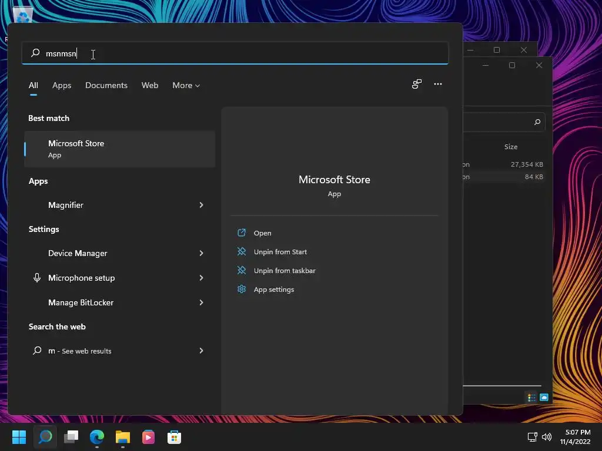Open the pink media player taskbar app

[x=148, y=437]
